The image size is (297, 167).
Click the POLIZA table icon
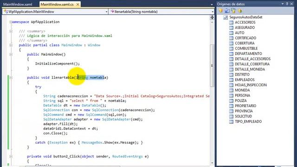click(x=231, y=101)
